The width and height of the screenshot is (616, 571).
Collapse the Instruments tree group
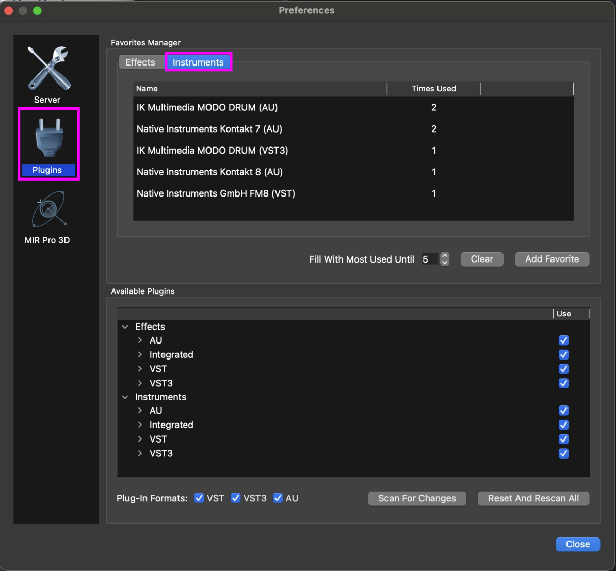coord(125,397)
